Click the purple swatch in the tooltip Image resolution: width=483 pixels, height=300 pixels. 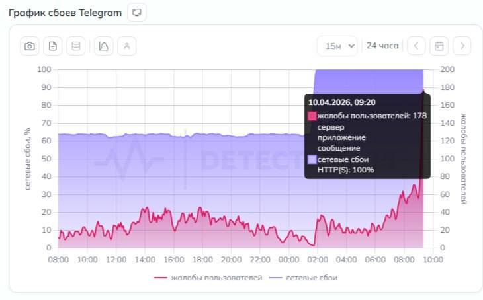[x=312, y=159]
